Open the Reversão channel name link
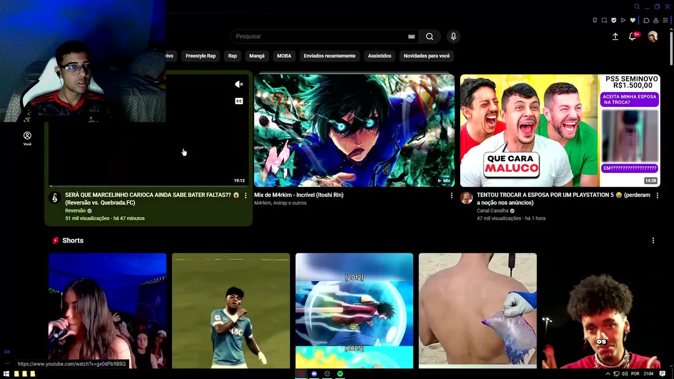Image resolution: width=674 pixels, height=379 pixels. [x=75, y=211]
